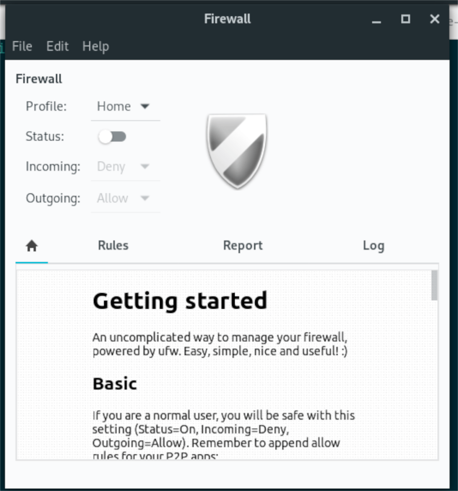The width and height of the screenshot is (458, 491).
Task: Open the Edit menu
Action: pyautogui.click(x=57, y=46)
